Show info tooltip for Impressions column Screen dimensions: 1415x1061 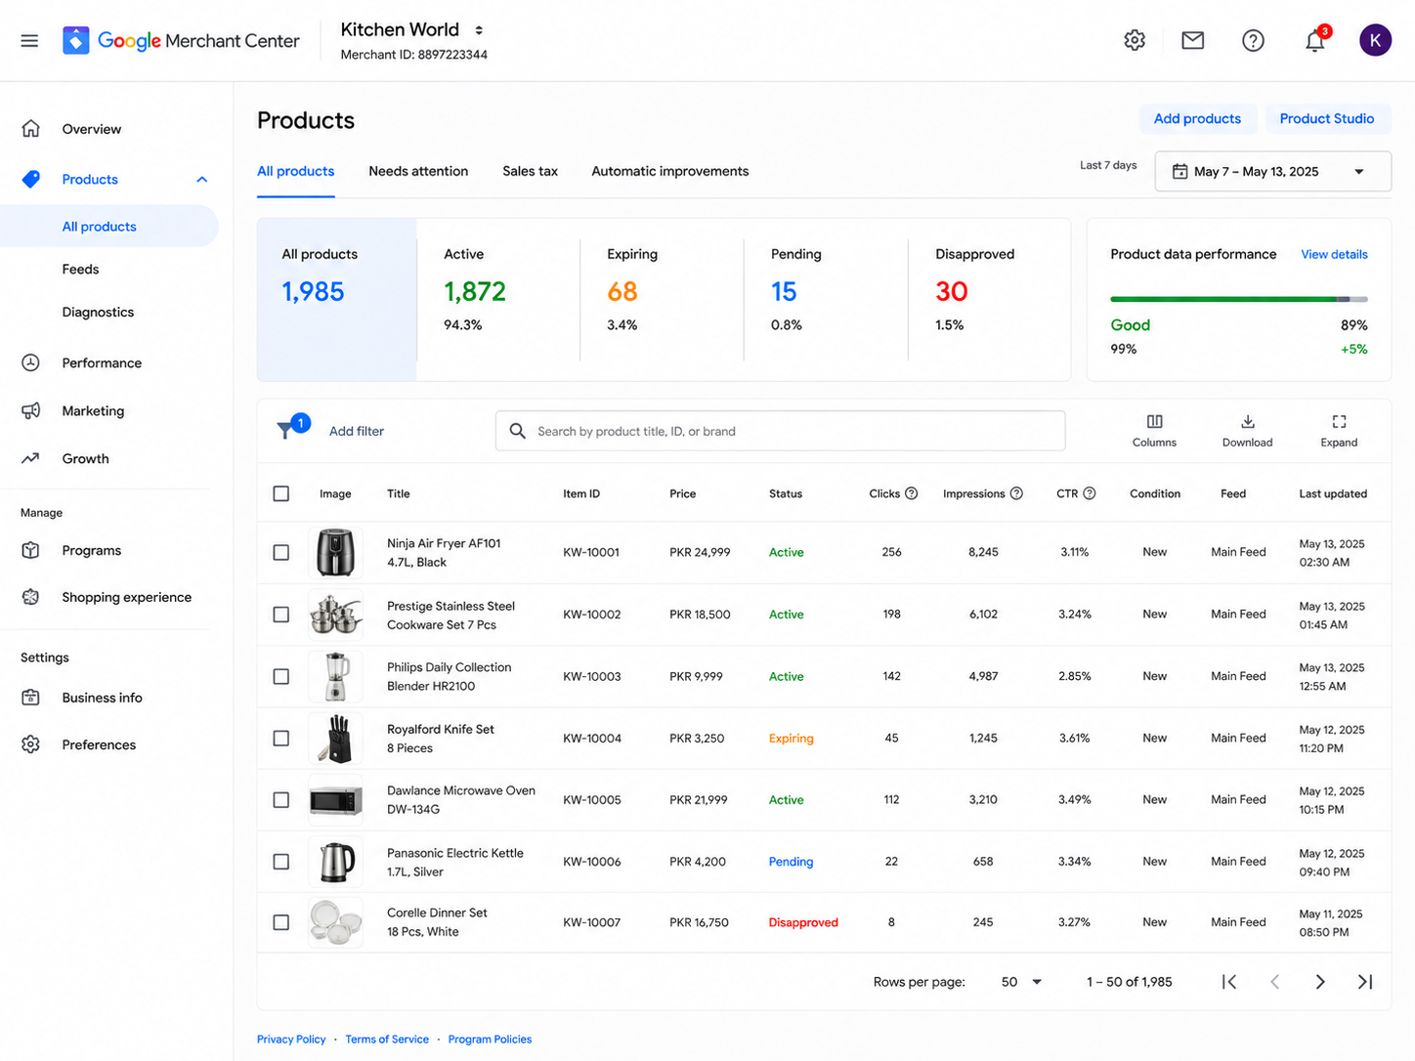click(x=1016, y=493)
